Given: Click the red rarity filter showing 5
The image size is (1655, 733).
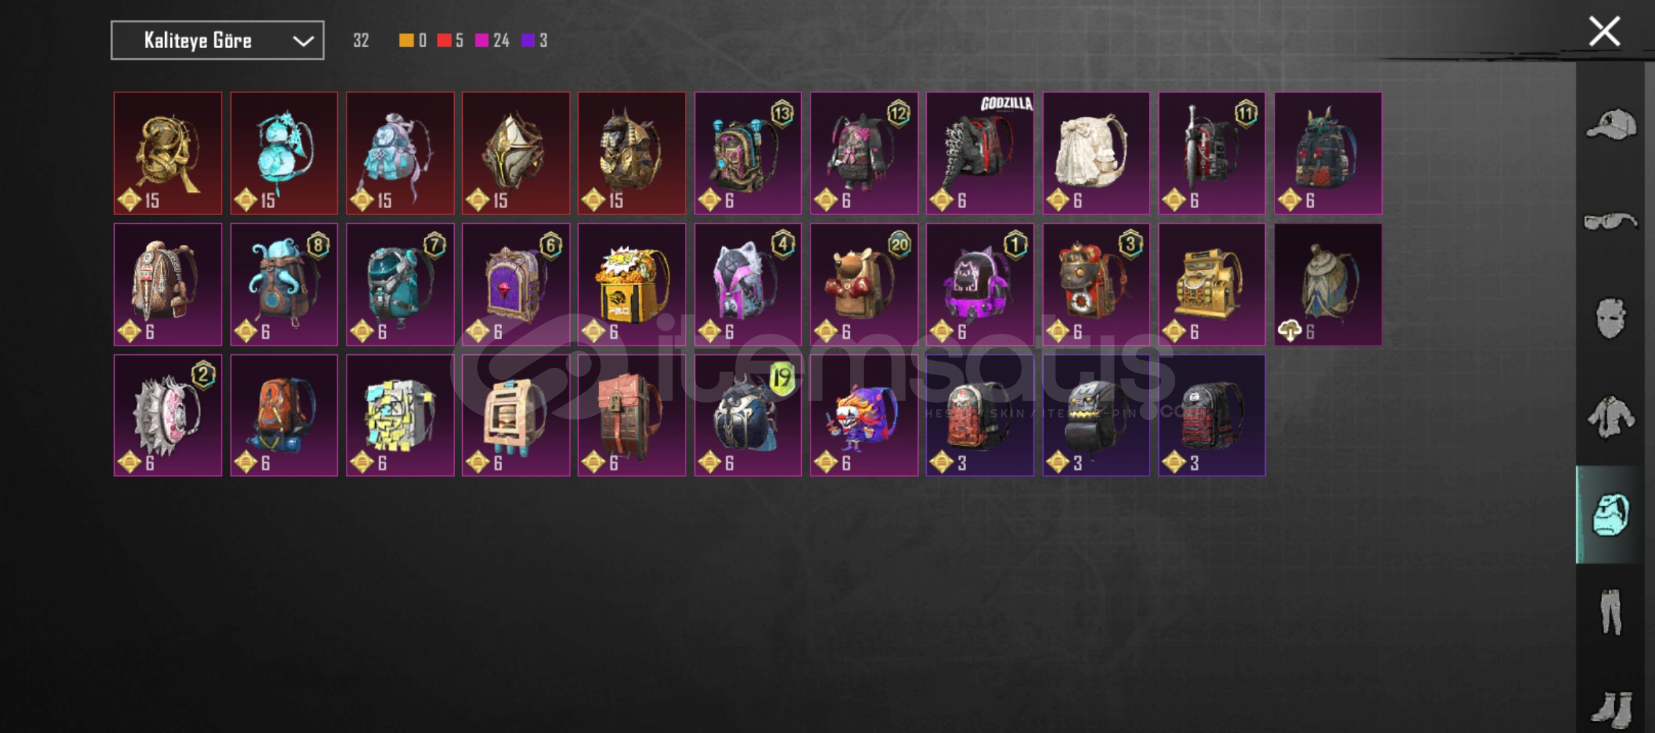Looking at the screenshot, I should pyautogui.click(x=450, y=40).
